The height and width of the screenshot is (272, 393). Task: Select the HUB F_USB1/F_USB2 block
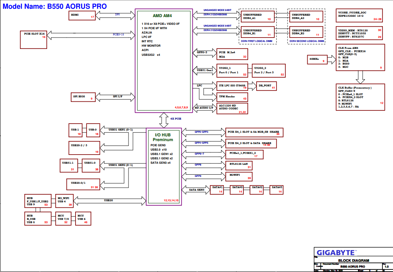click(38, 201)
